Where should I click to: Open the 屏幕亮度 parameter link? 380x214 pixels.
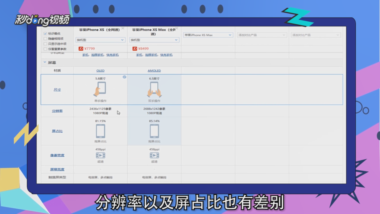pos(57,169)
